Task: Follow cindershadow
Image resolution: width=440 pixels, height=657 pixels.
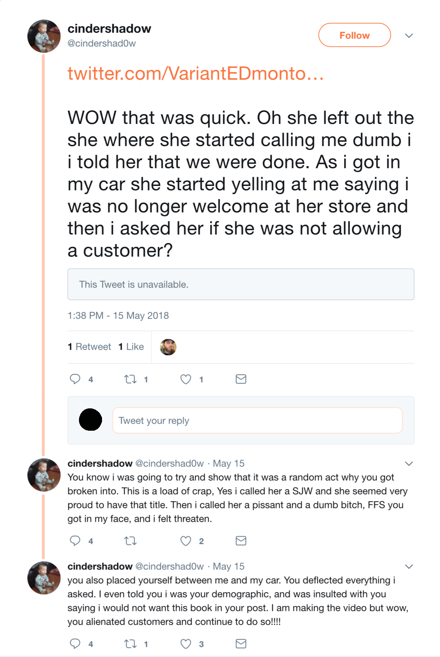Action: pos(355,35)
